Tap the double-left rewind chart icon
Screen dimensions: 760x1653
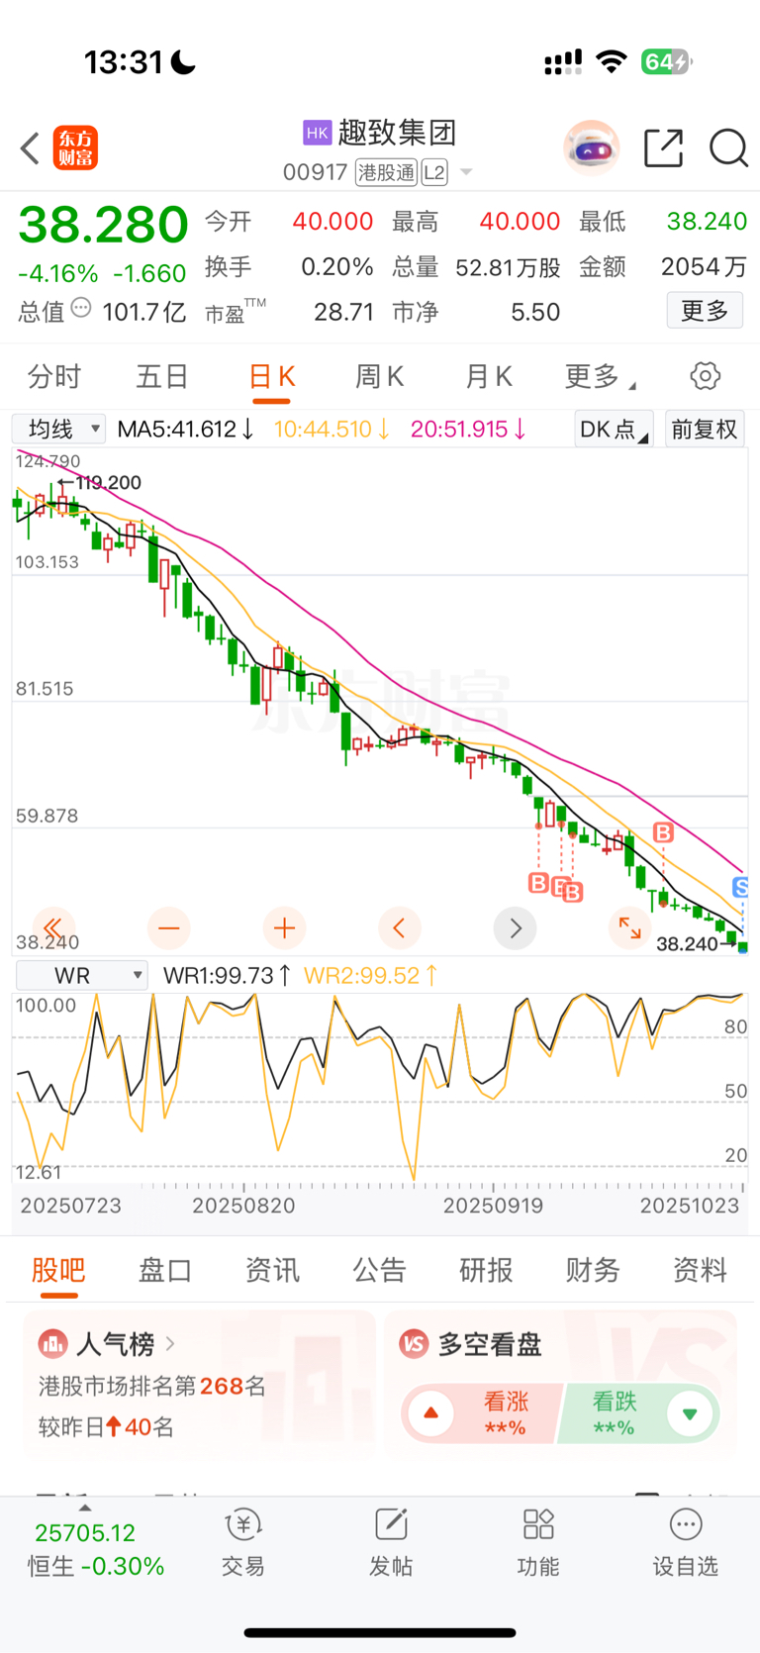52,927
